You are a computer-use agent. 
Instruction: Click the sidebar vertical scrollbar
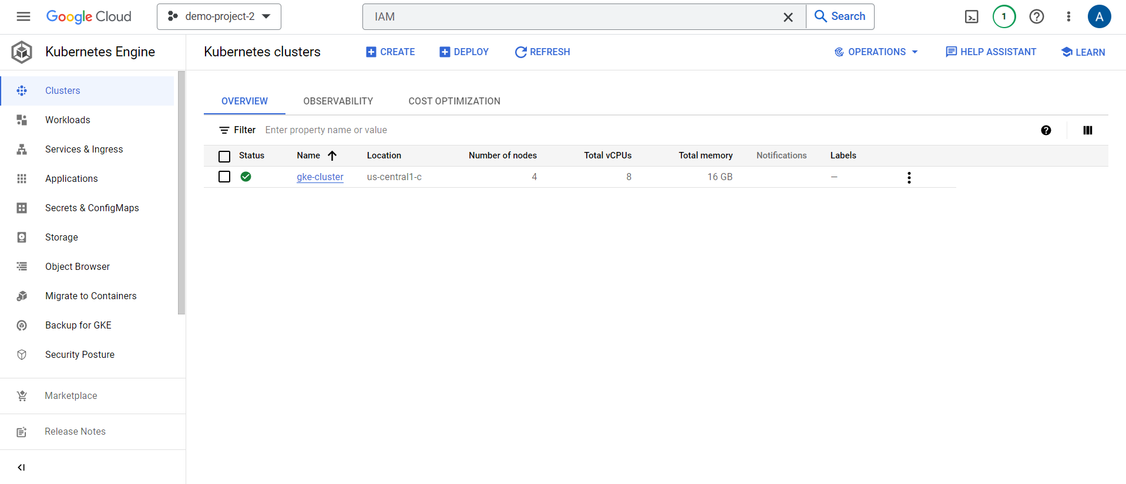click(x=181, y=194)
